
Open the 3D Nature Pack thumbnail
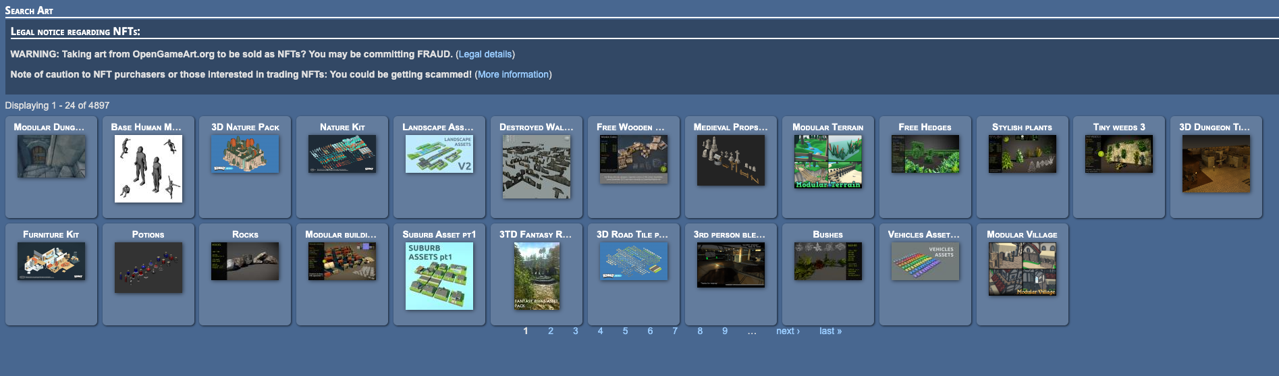pos(245,153)
